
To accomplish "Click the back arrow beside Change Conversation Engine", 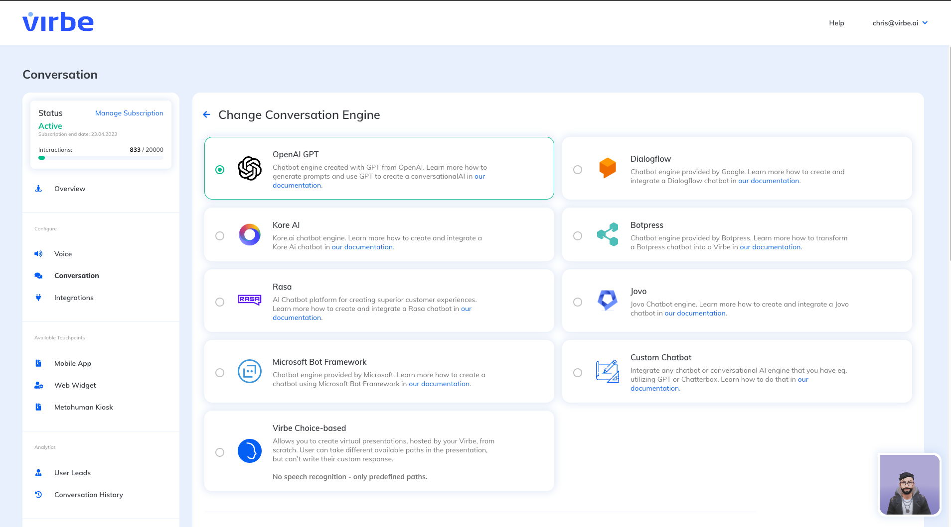I will pos(206,115).
